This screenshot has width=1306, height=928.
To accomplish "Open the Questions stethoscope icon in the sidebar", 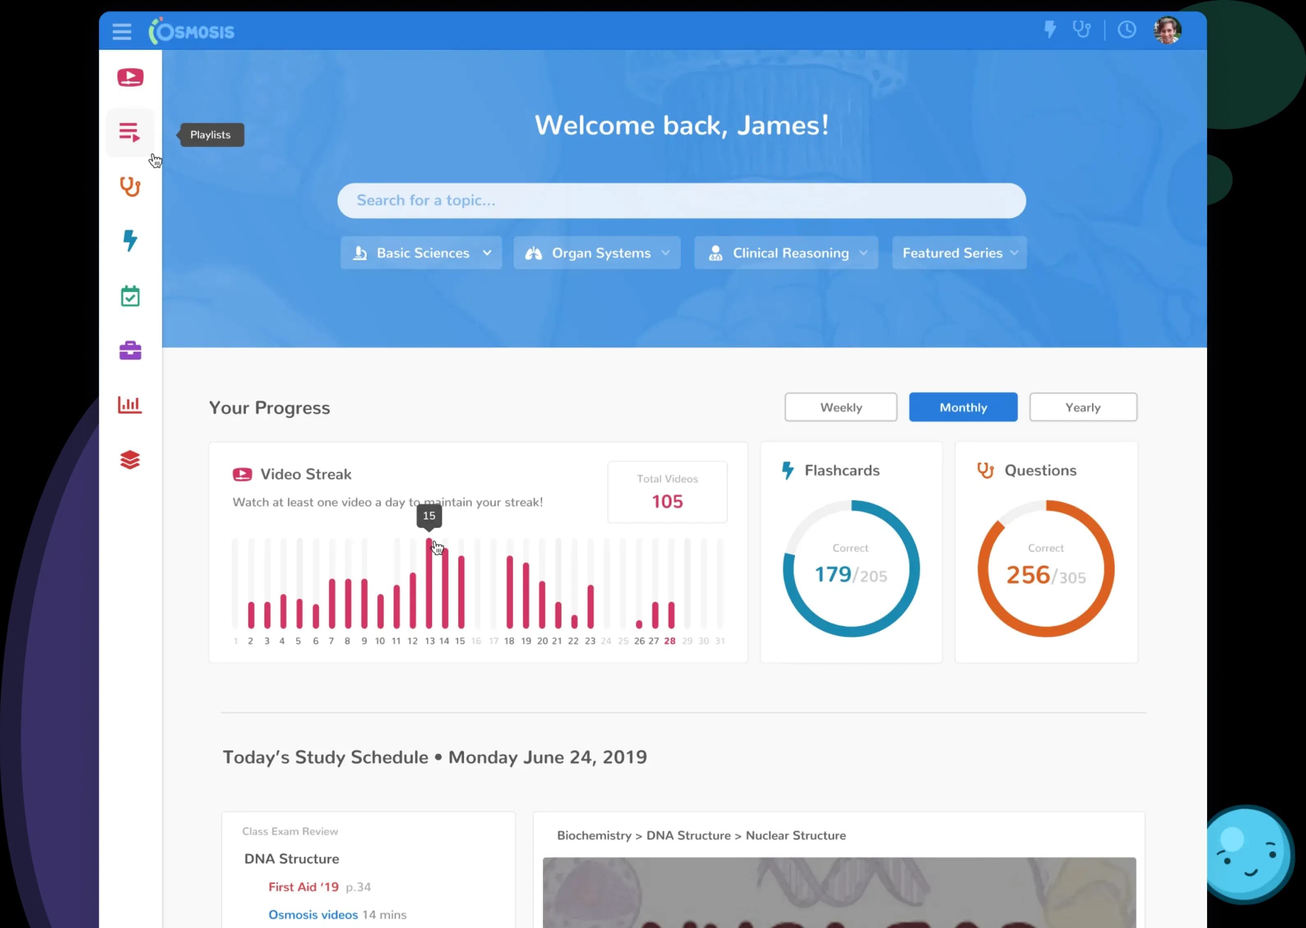I will (130, 186).
